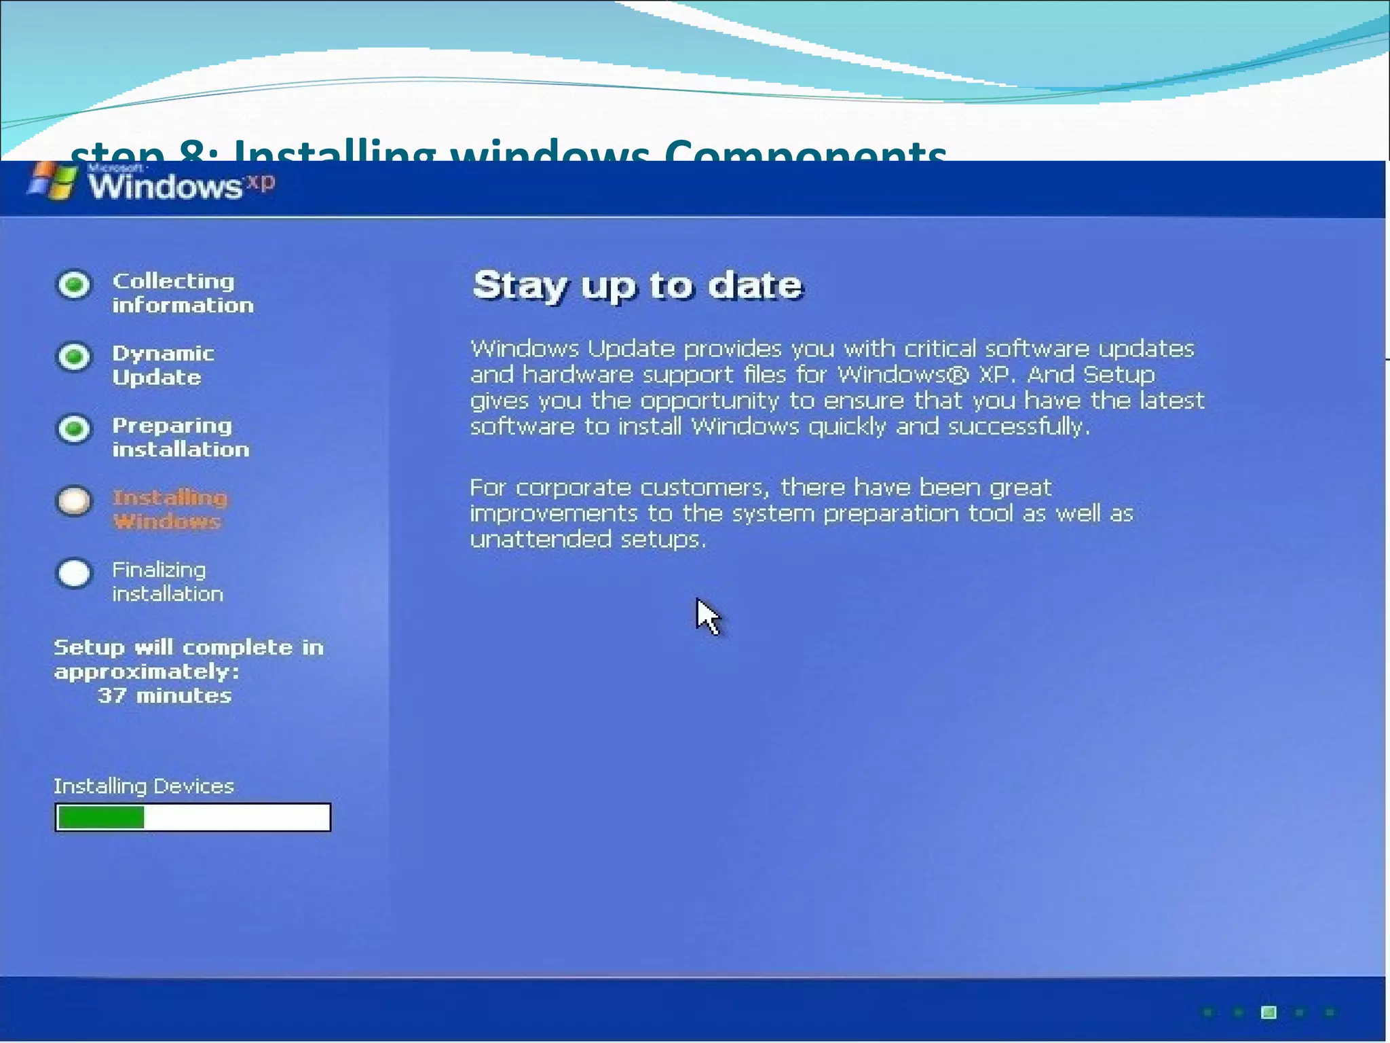Image resolution: width=1390 pixels, height=1043 pixels.
Task: Click the 'Windows xp' logo text
Action: coord(181,185)
